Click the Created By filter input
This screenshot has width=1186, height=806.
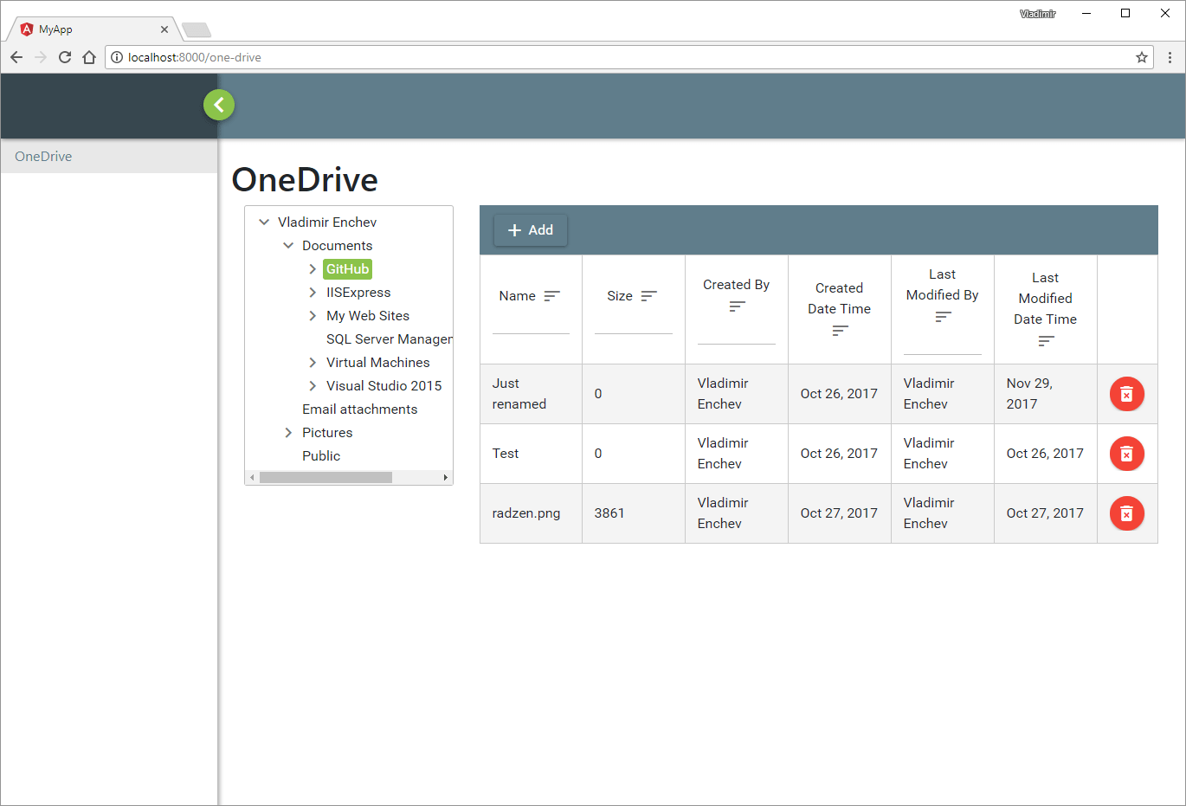pyautogui.click(x=737, y=333)
